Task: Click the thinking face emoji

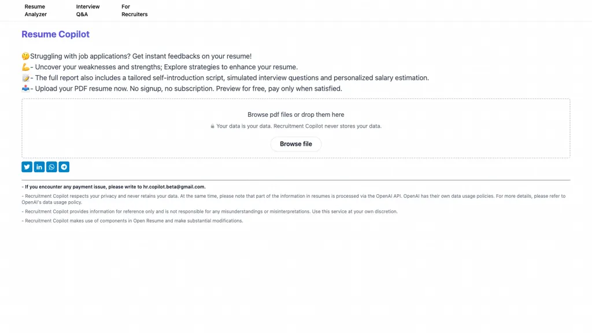Action: pos(25,56)
